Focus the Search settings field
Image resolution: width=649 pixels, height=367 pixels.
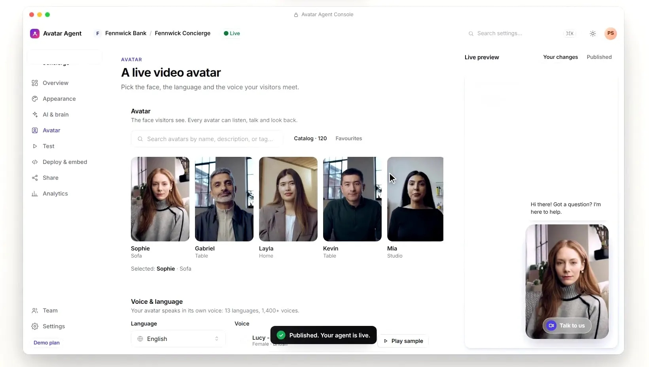(x=521, y=34)
